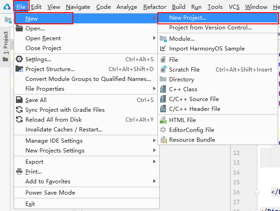Image resolution: width=280 pixels, height=211 pixels.
Task: Click the File document icon in submenu
Action: coord(163,59)
